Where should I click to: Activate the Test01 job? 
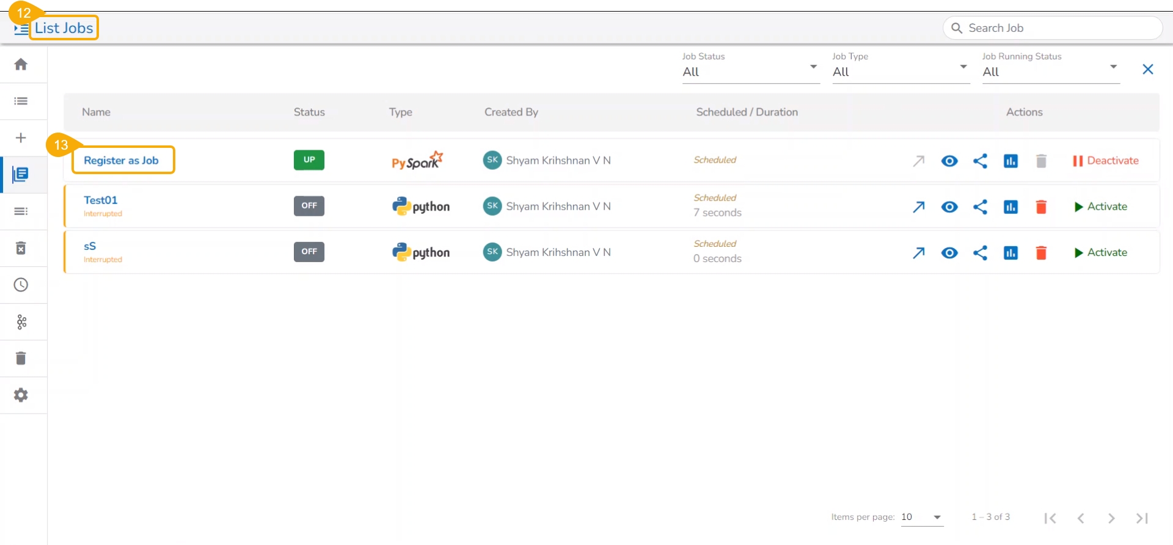point(1100,207)
